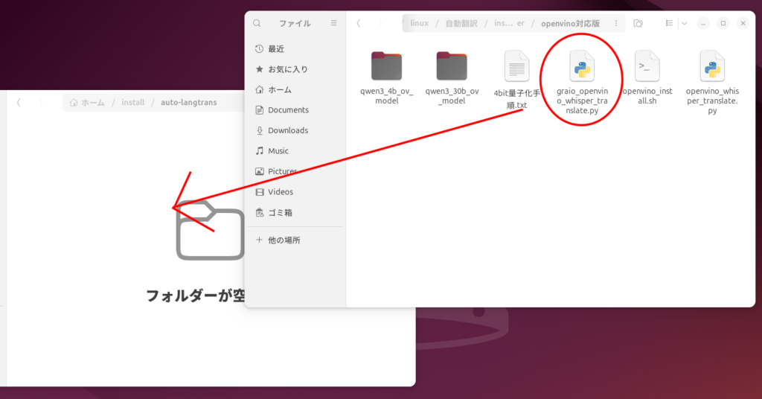The image size is (762, 399).
Task: Open the Files main hamburger menu
Action: coord(334,24)
